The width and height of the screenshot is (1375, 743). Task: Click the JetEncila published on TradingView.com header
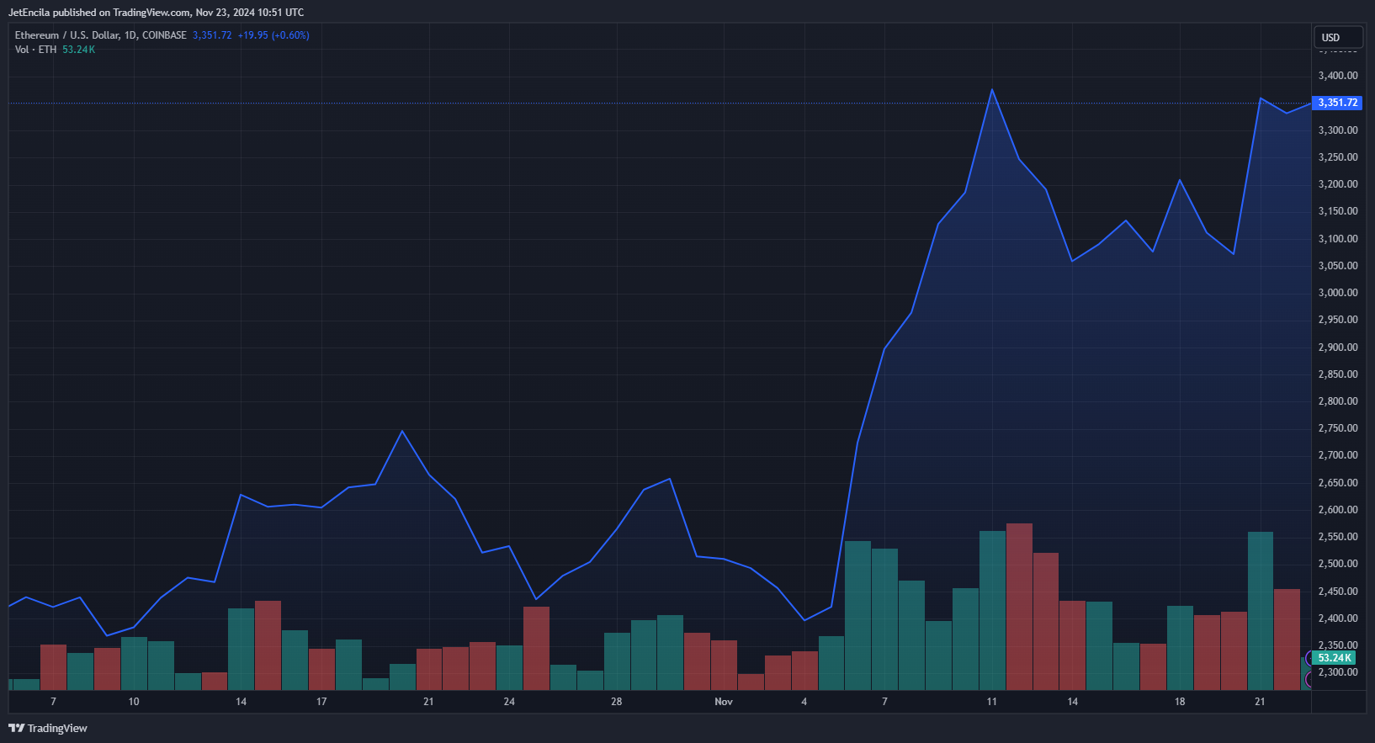coord(156,13)
